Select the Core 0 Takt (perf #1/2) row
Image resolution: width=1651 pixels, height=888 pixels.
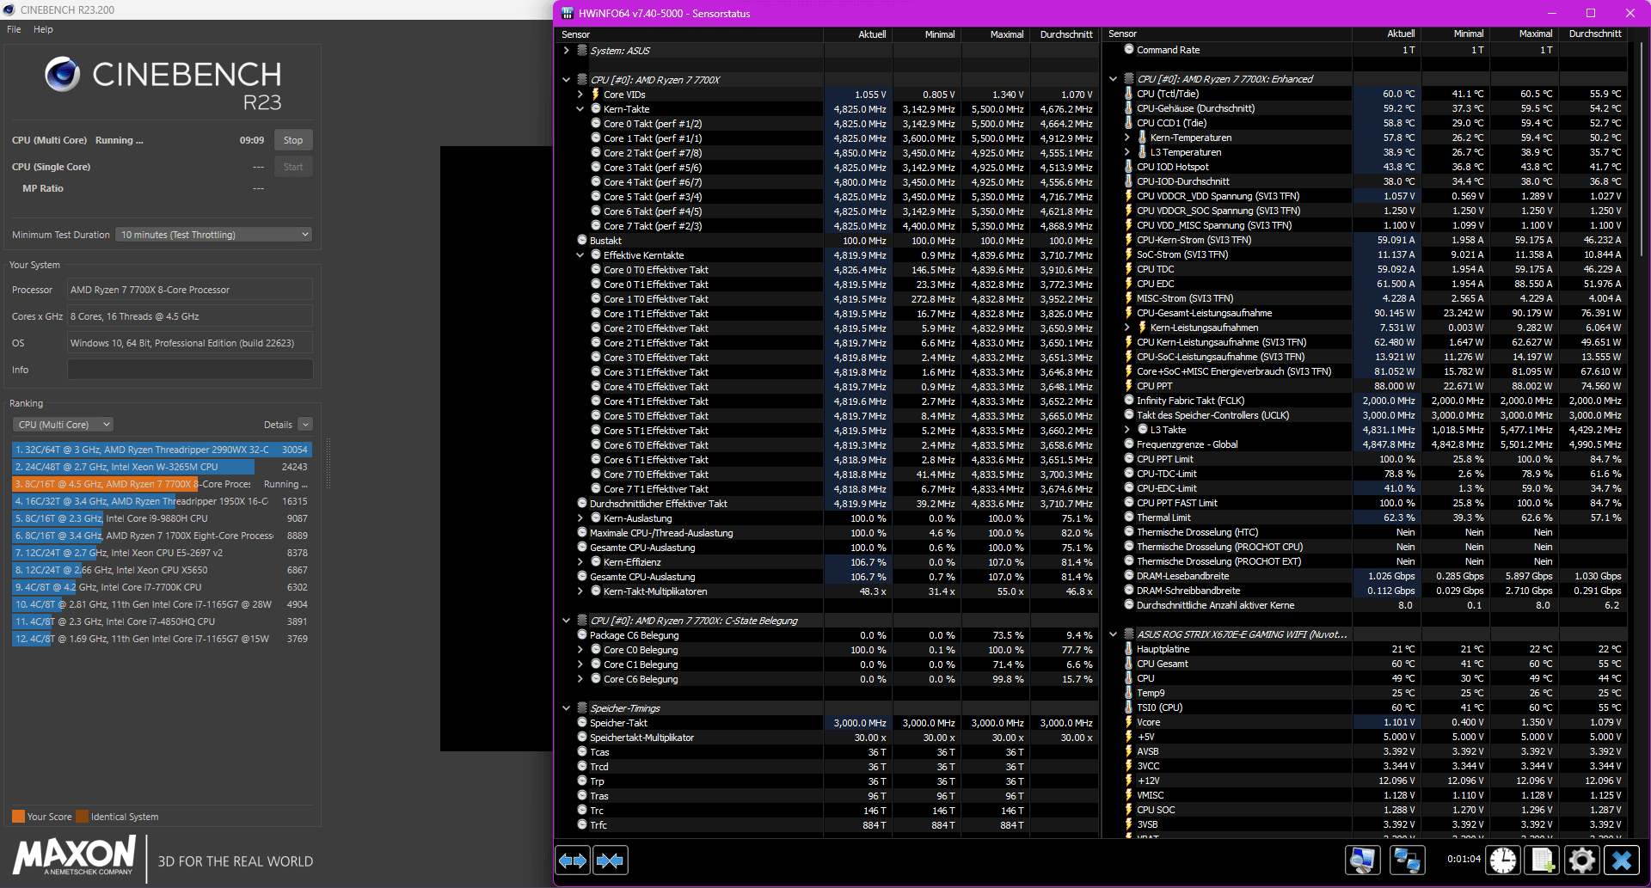(829, 124)
